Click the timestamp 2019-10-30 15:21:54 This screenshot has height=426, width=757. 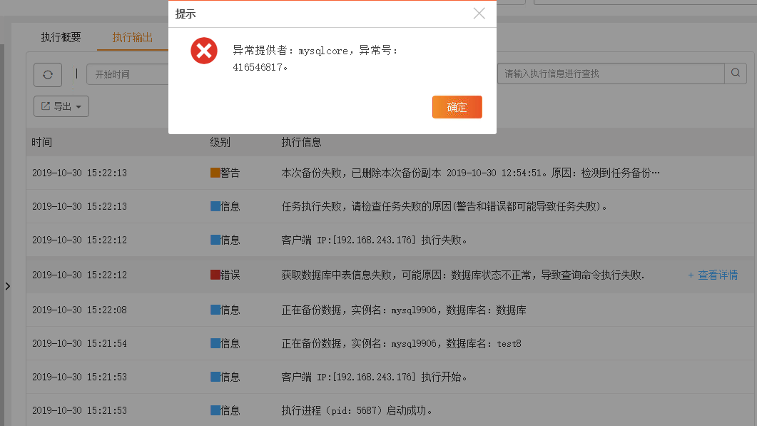[80, 343]
